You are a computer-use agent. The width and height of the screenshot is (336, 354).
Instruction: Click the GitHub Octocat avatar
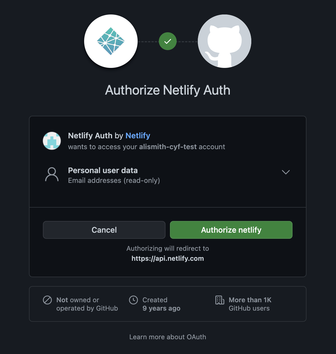224,41
